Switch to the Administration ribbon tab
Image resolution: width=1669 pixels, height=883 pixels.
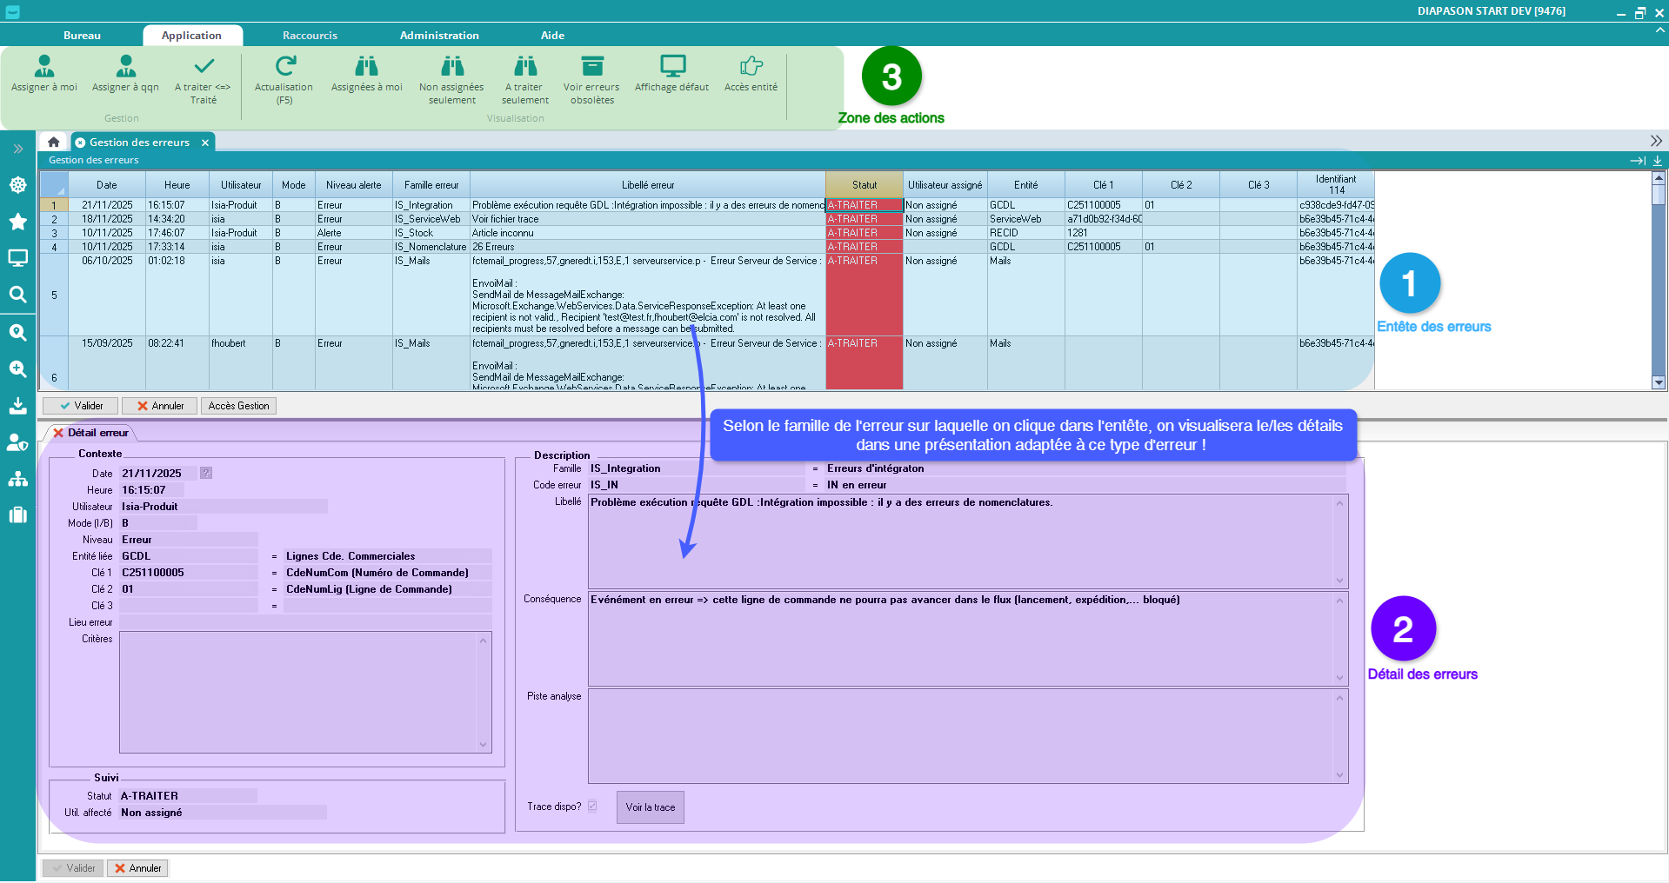[439, 36]
